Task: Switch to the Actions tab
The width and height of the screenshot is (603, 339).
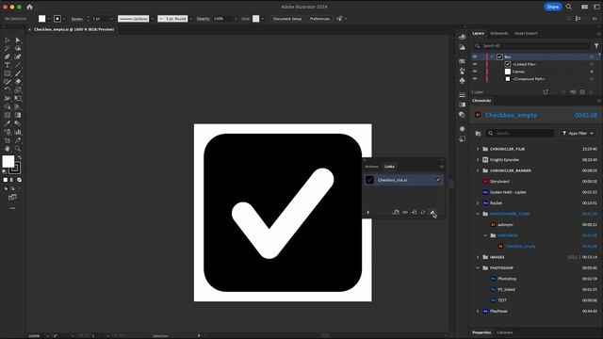Action: pos(371,167)
